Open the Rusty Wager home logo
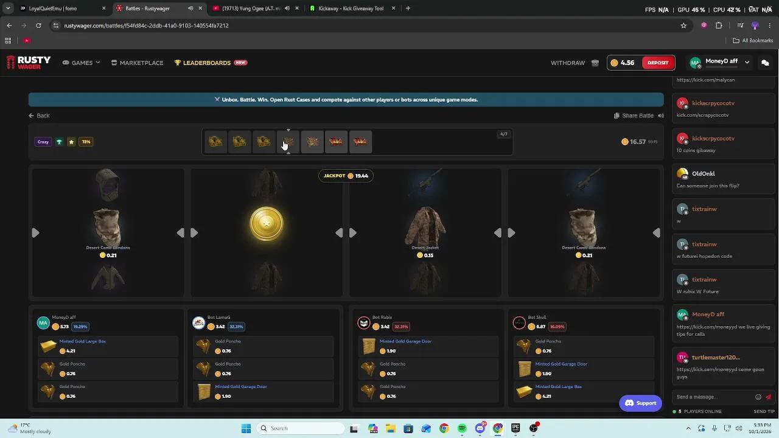 [x=29, y=63]
